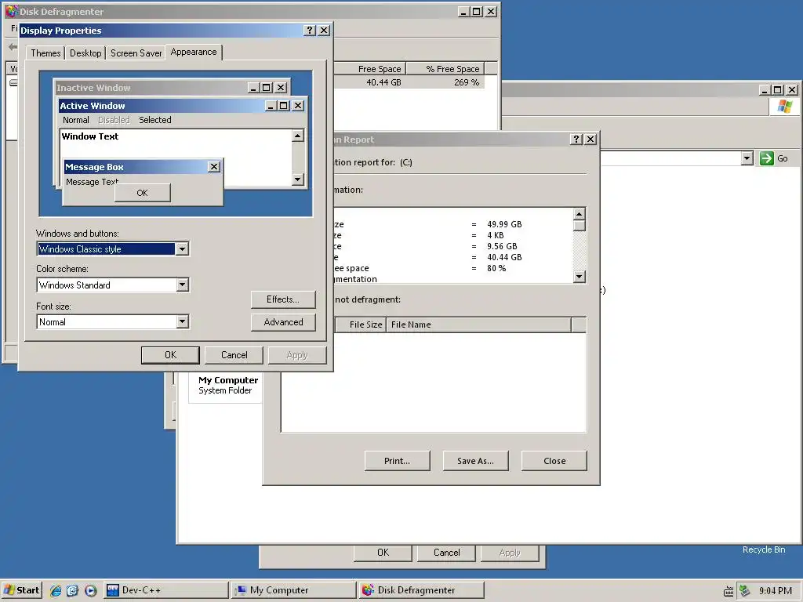Screen dimensions: 803x602
Task: Click the Advanced button
Action: tap(283, 322)
